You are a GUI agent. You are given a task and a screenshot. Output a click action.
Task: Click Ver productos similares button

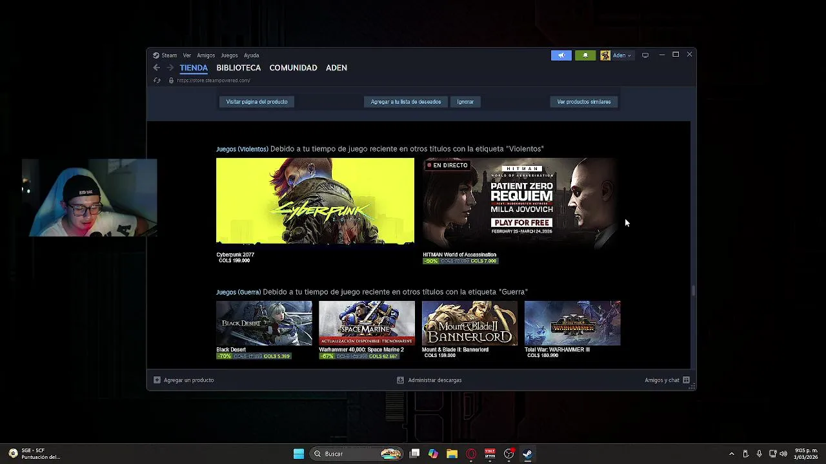coord(584,102)
